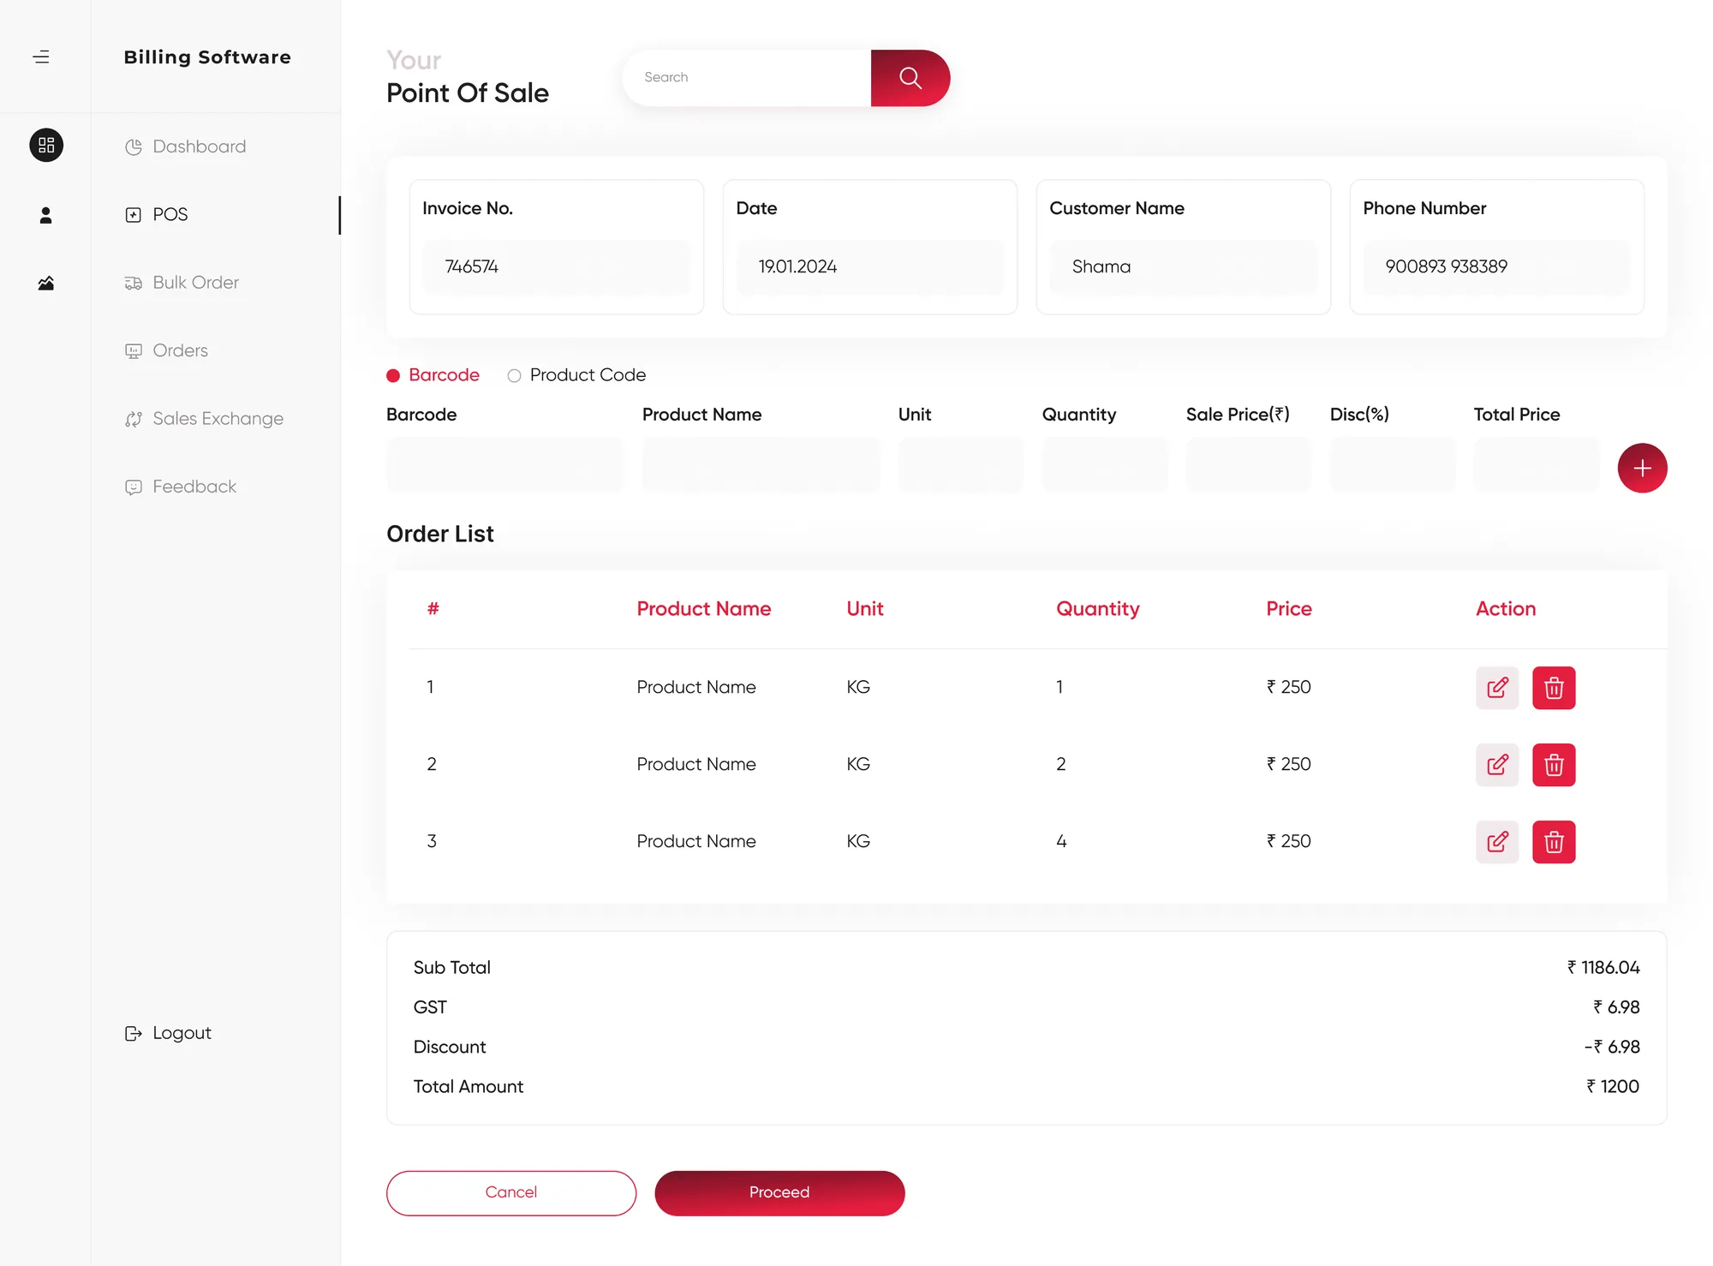The image size is (1713, 1266).
Task: Click the Total Amount value ₹ 1200
Action: coord(1613,1087)
